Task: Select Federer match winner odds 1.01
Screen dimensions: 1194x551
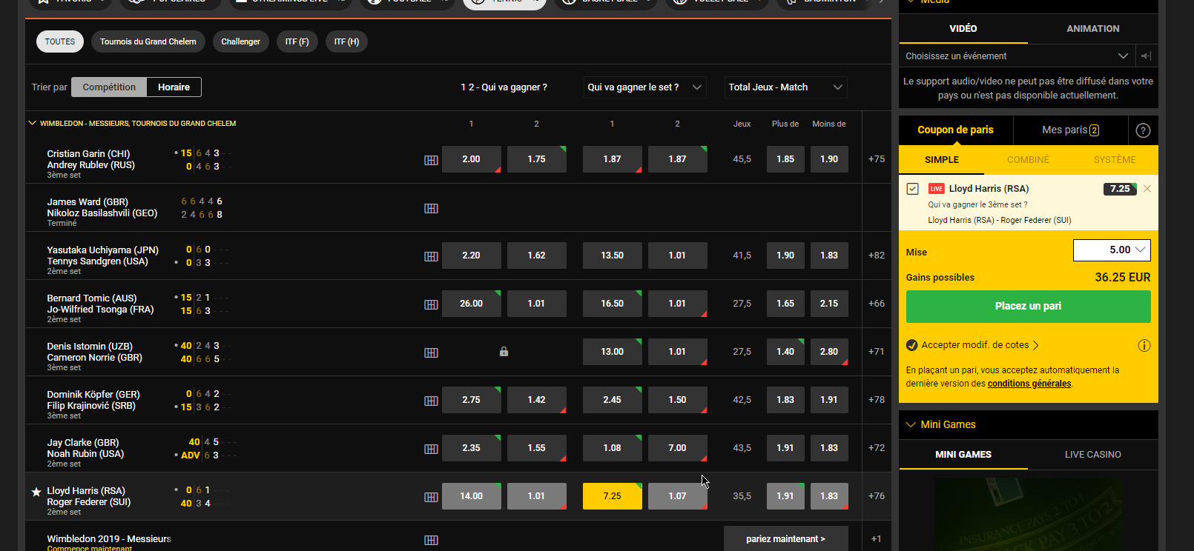Action: point(536,496)
